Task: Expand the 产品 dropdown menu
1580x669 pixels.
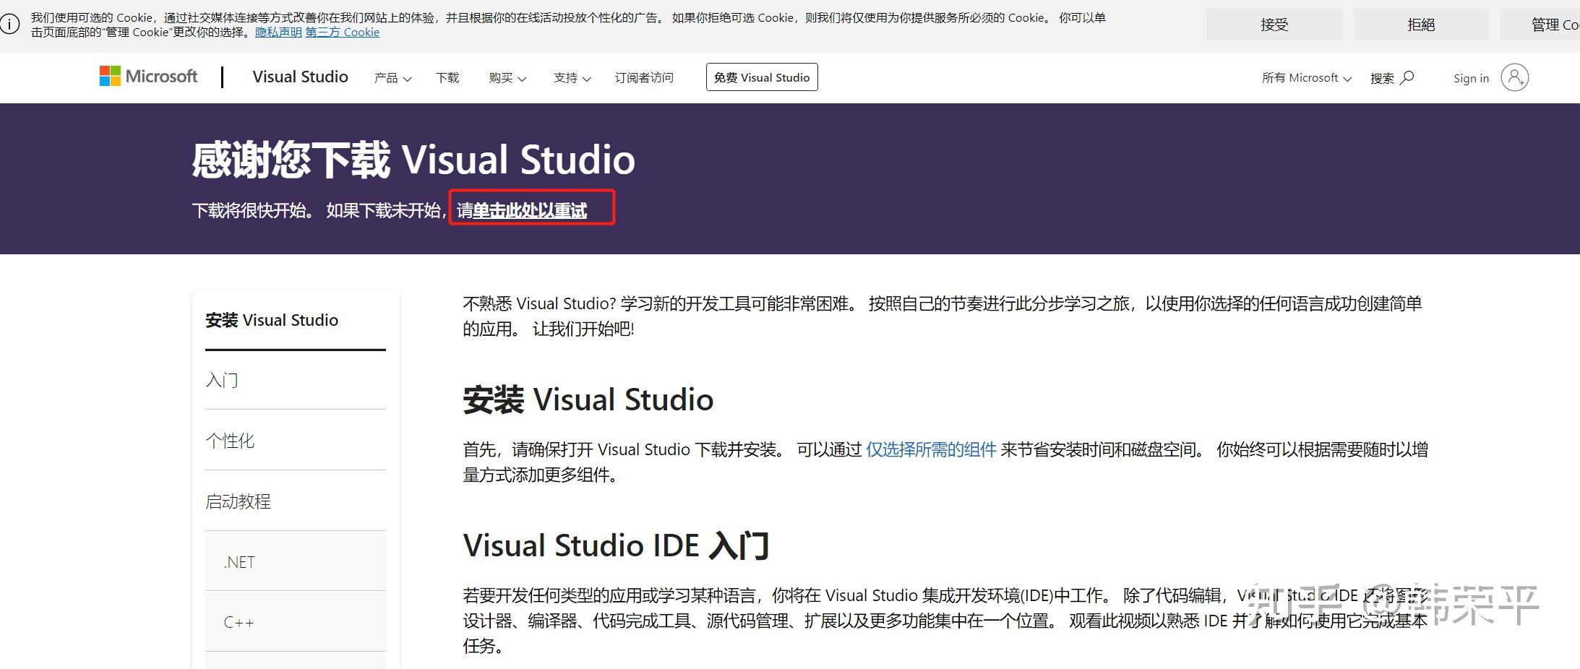Action: 392,78
